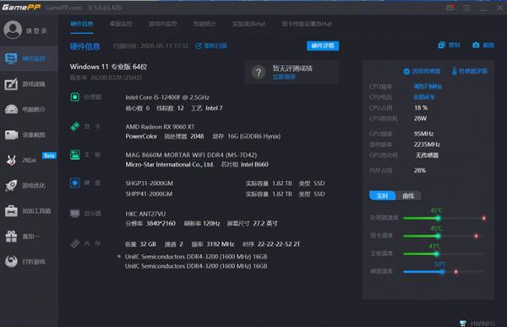Click the HWINFO icon at the bottom right
Viewport: 507px width, 327px height.
(463, 323)
